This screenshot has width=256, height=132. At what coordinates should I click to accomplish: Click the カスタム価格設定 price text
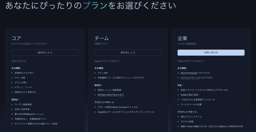click(x=187, y=44)
